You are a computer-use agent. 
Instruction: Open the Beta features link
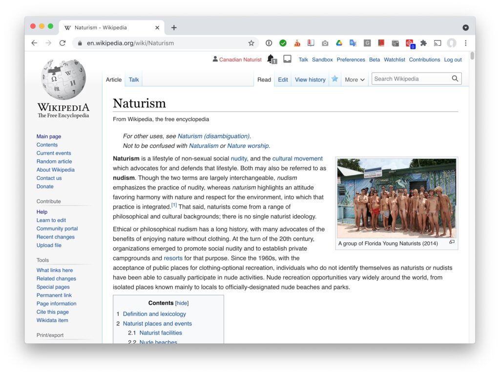[375, 59]
